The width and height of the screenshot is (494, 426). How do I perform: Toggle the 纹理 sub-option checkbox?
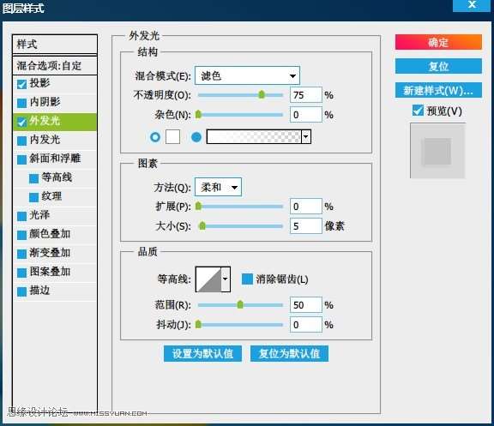[x=33, y=197]
